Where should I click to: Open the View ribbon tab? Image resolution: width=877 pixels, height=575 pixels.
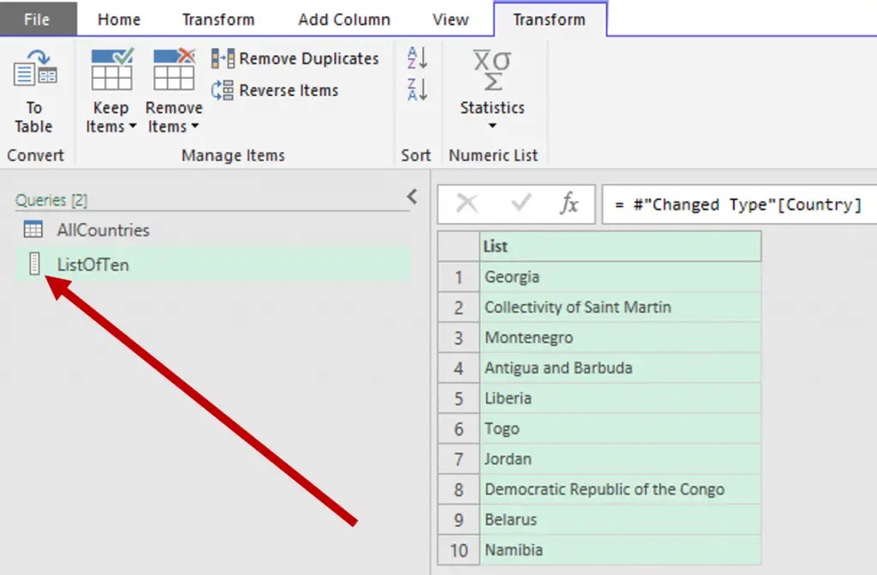(450, 19)
